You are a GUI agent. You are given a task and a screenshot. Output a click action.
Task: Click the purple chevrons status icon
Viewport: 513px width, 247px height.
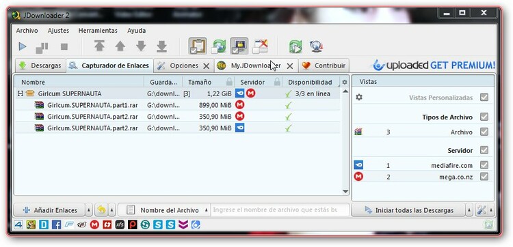[183, 224]
